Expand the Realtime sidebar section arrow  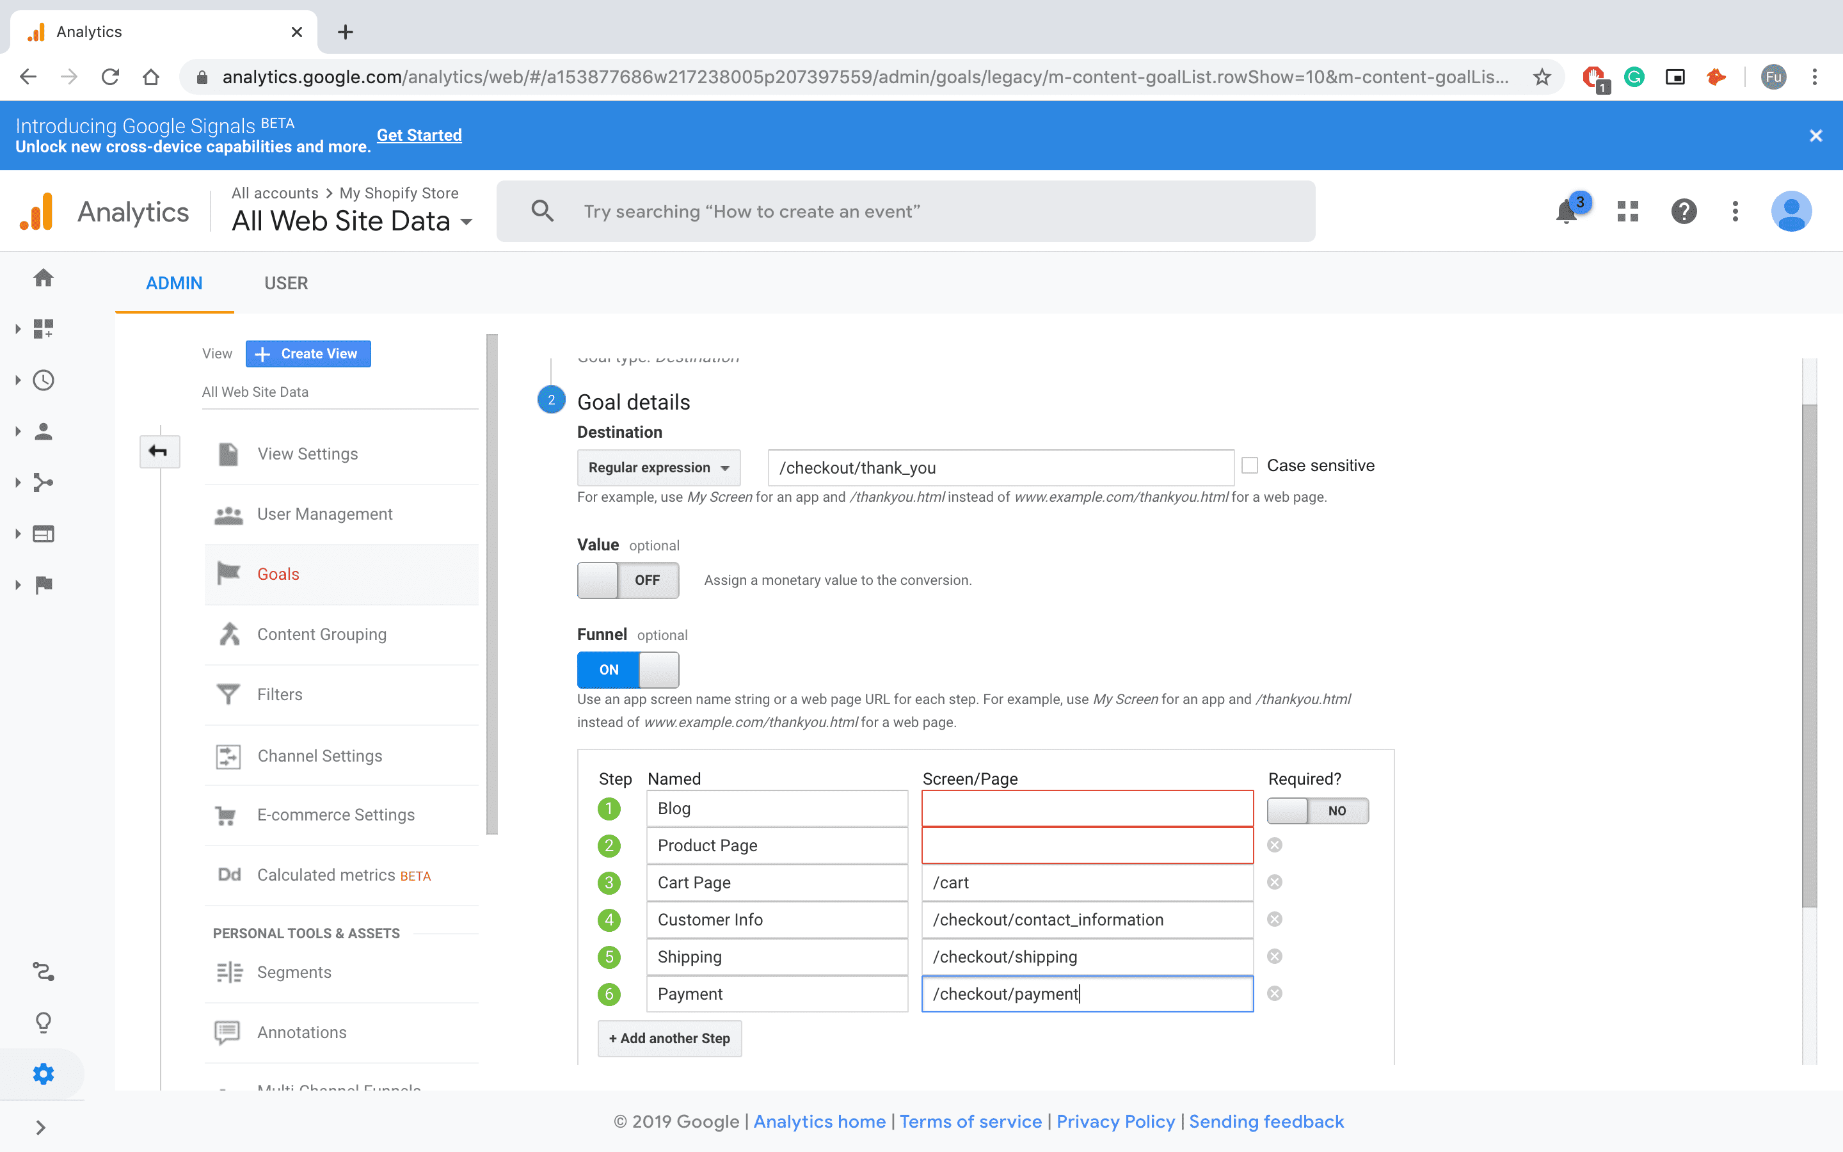pyautogui.click(x=17, y=380)
